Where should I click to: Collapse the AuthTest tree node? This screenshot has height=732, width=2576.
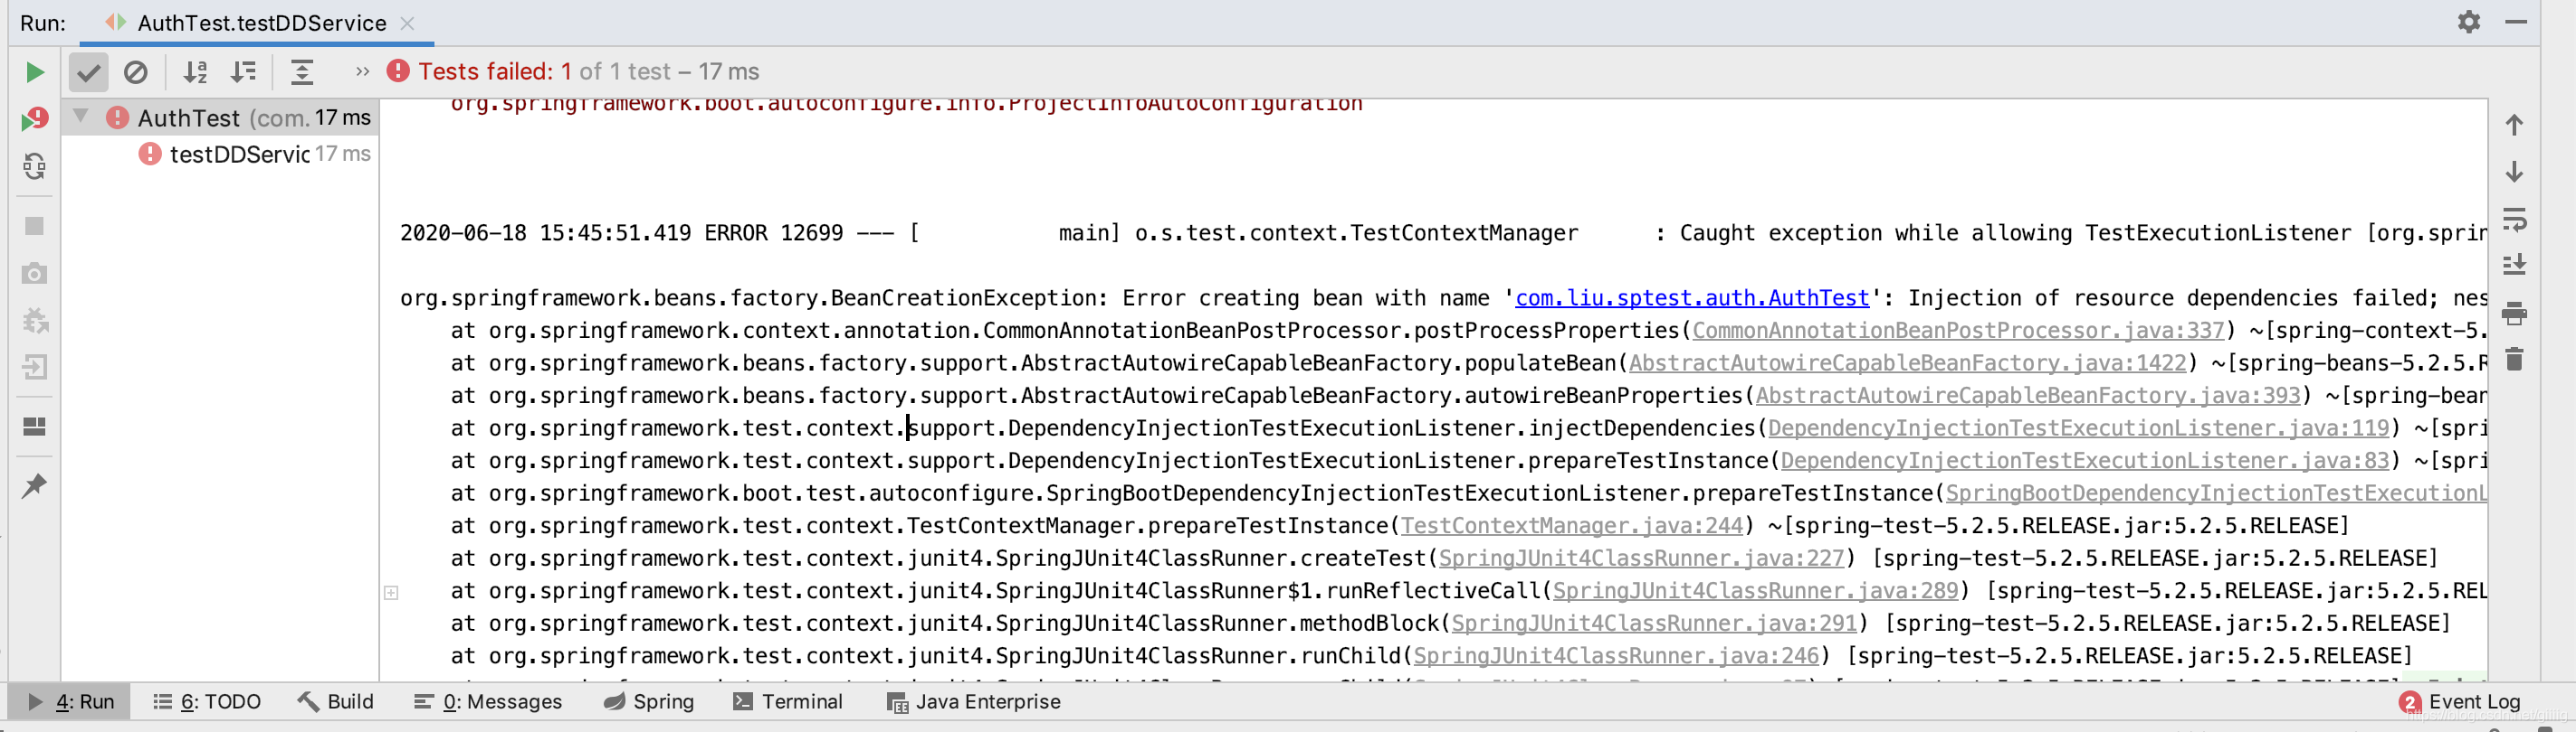coord(81,116)
